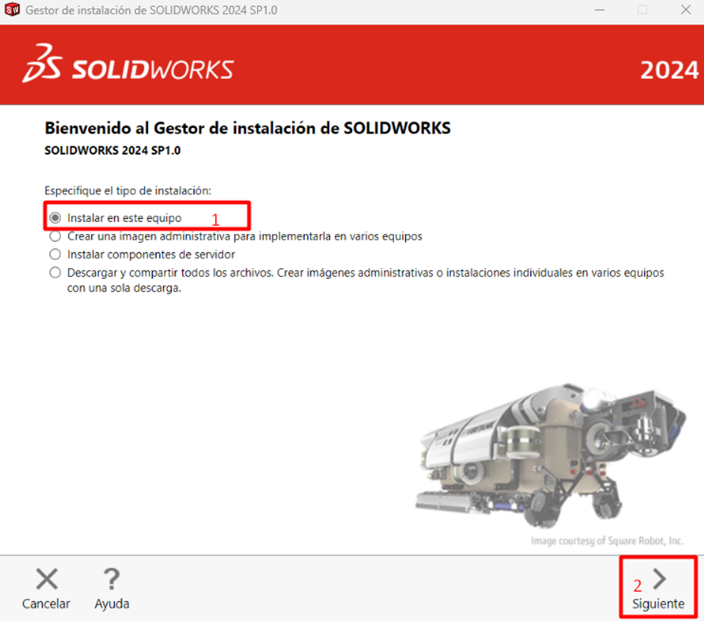
Task: Click 'Image courtesy of Square Robot, Inc.' caption
Action: 607,541
